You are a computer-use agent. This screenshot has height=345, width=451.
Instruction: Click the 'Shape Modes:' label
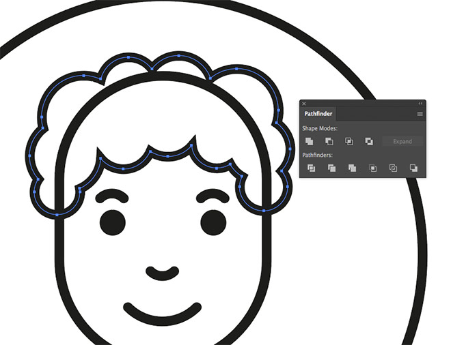tap(320, 128)
